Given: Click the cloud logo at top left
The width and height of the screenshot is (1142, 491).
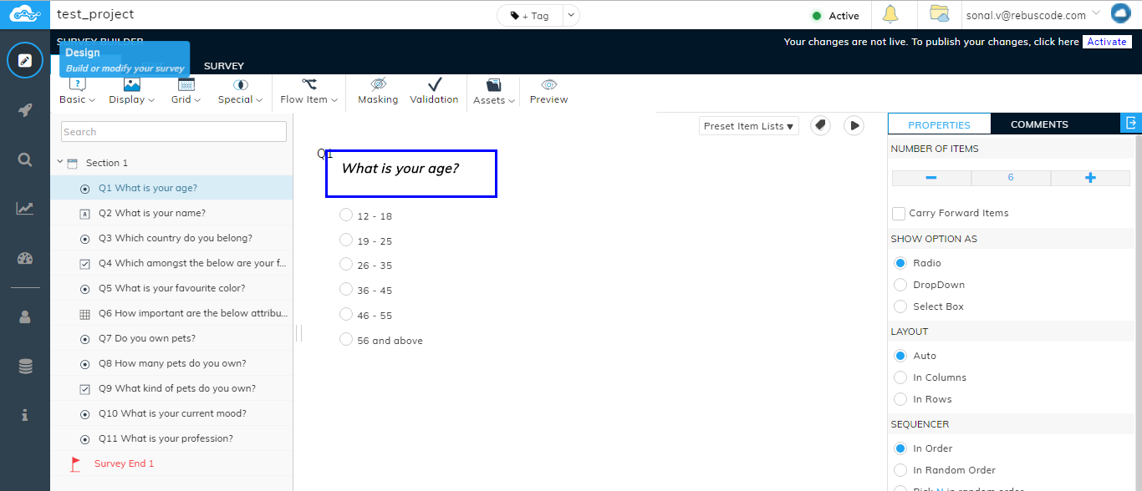Looking at the screenshot, I should (x=25, y=14).
